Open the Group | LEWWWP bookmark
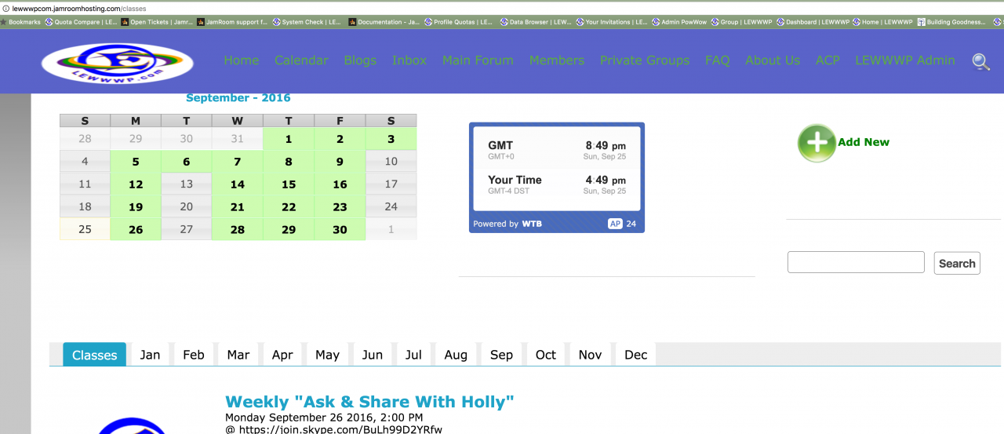Screen dimensions: 1004x434 click(x=742, y=22)
